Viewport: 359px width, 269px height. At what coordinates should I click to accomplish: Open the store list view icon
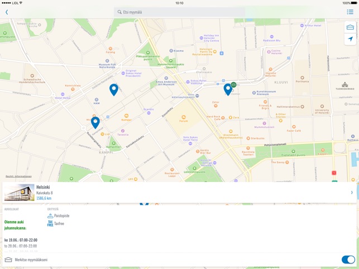tap(350, 12)
